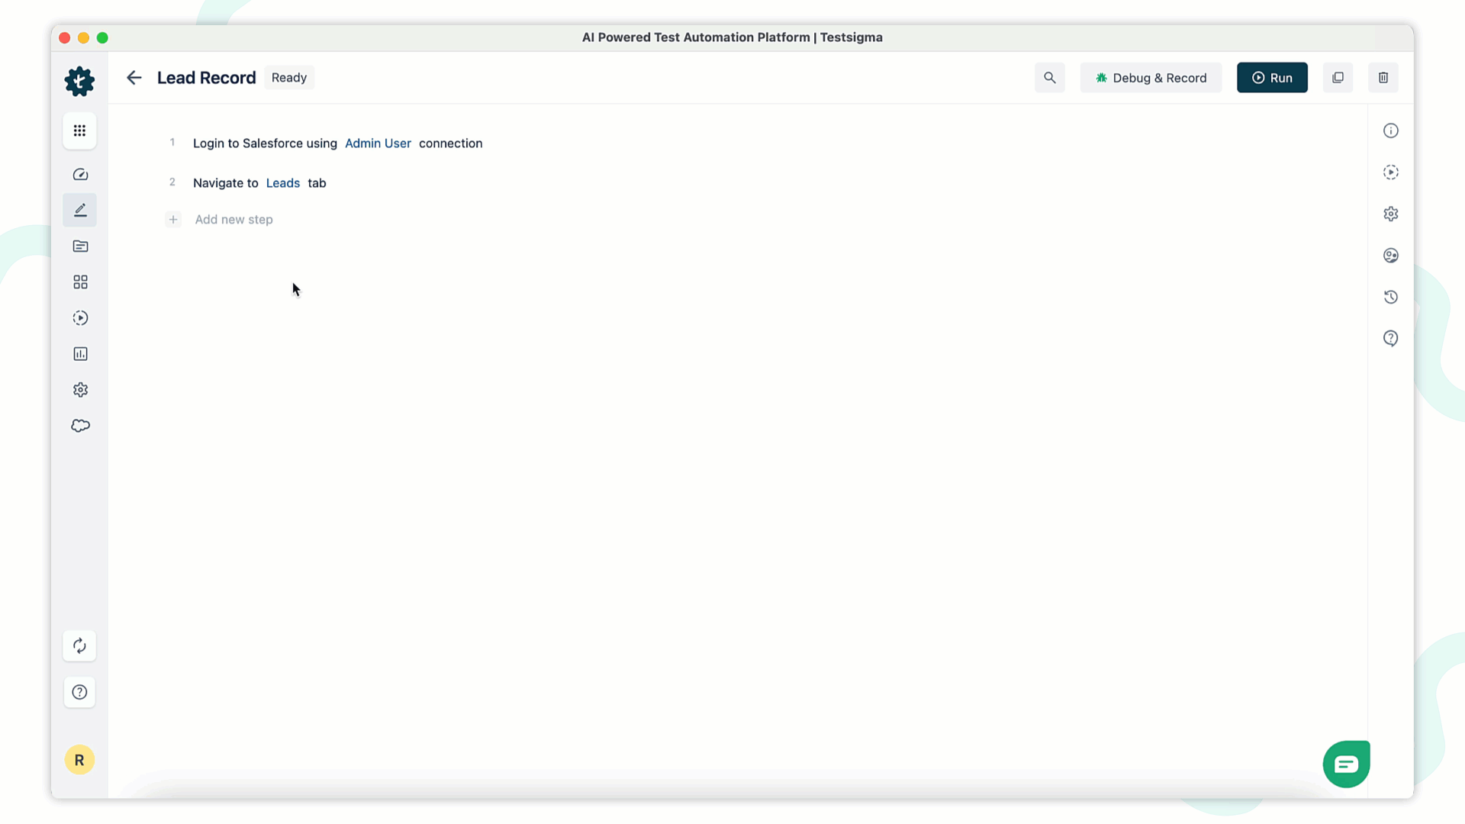Image resolution: width=1465 pixels, height=824 pixels.
Task: Open the dashed play-circle icon in right panel
Action: tap(1391, 172)
